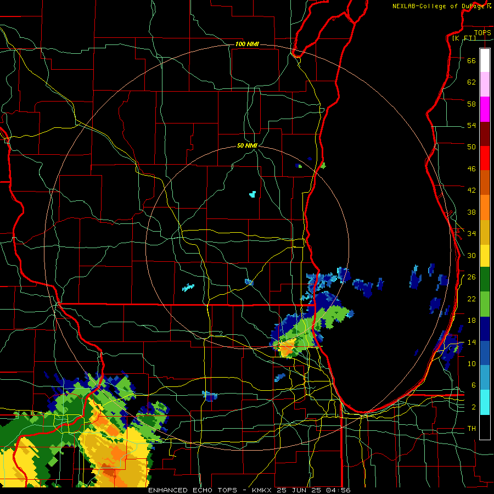Screen dimensions: 494x494
Task: Click the "TH" threshold label
Action: tap(471, 429)
